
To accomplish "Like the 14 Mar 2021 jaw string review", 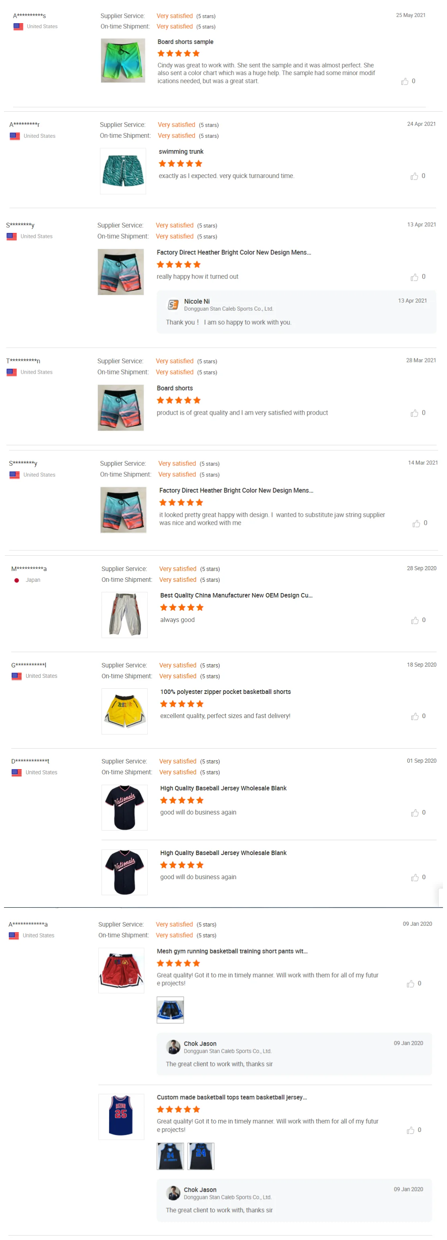I will 416,523.
